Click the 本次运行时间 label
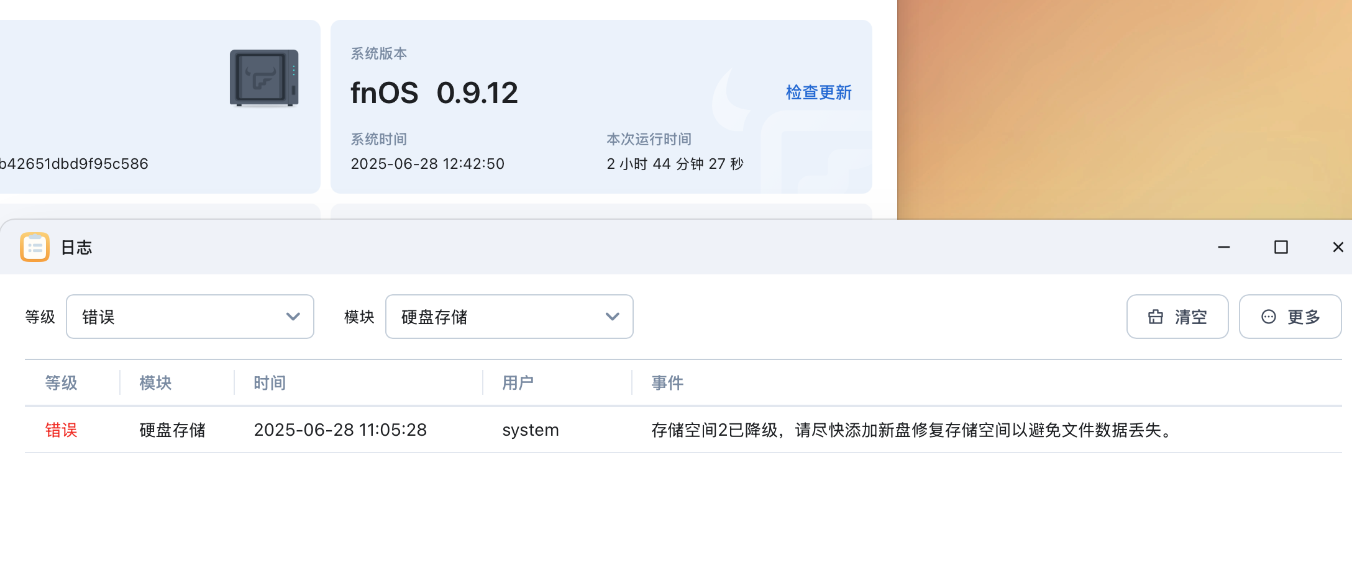 click(649, 139)
